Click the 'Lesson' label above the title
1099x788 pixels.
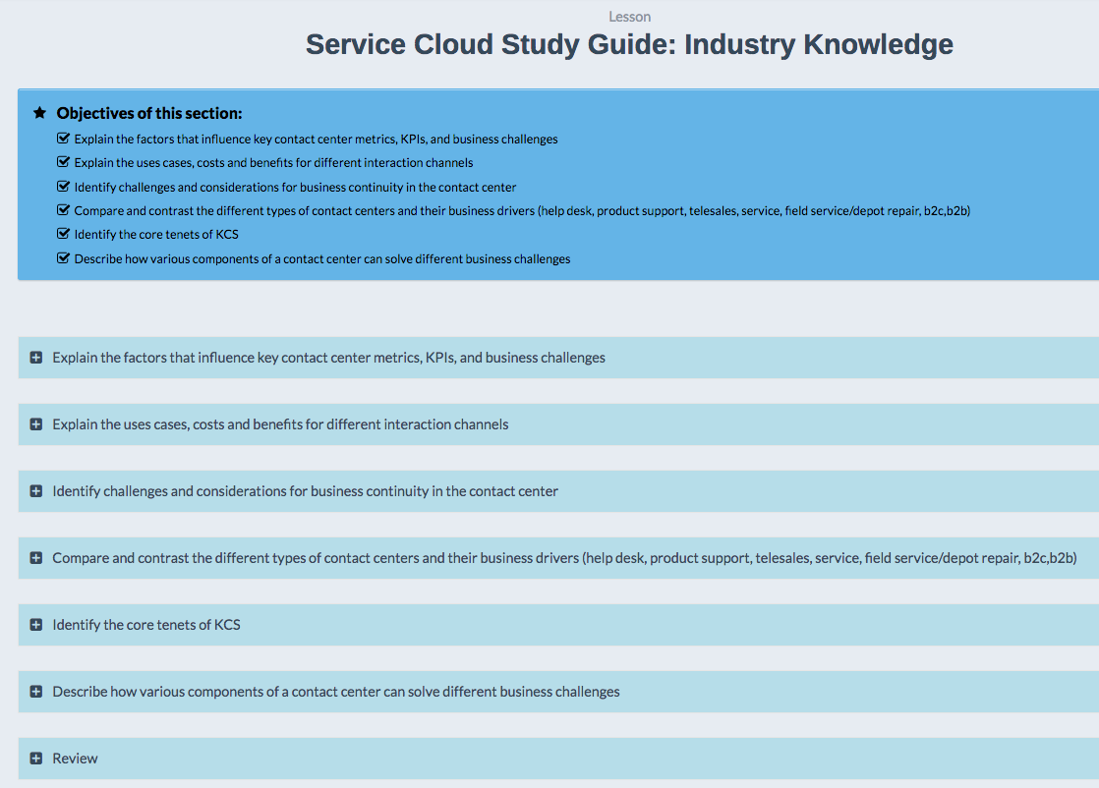pyautogui.click(x=629, y=17)
